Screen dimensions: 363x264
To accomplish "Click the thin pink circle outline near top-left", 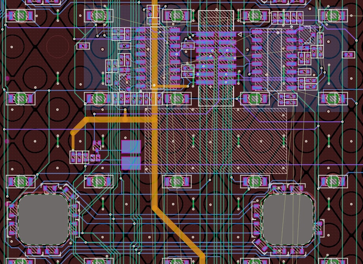I will [57, 46].
